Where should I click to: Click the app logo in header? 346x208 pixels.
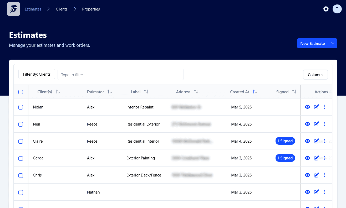click(x=13, y=9)
